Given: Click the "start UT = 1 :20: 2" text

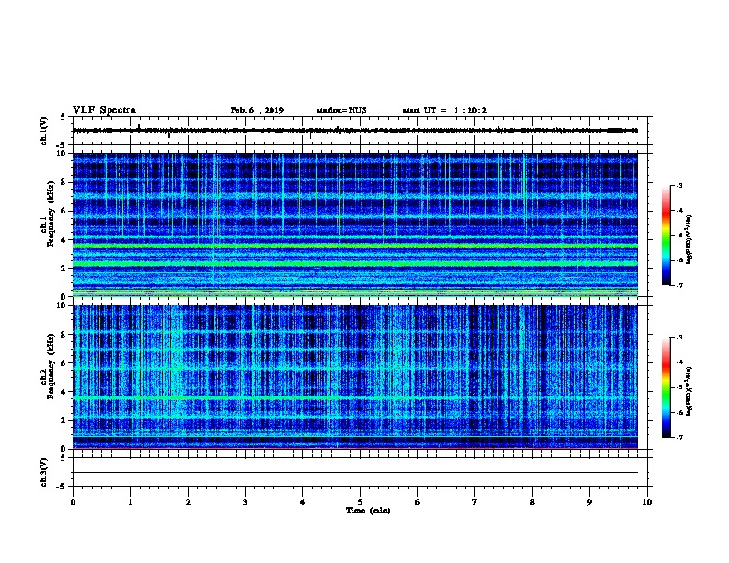Looking at the screenshot, I should pyautogui.click(x=445, y=110).
